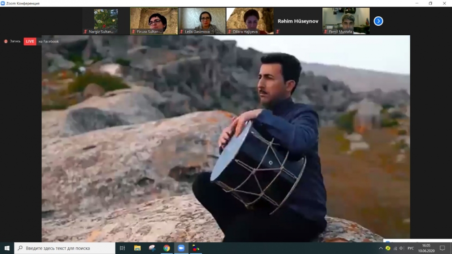Open the paint palette app on taskbar
The width and height of the screenshot is (452, 254).
pos(152,248)
